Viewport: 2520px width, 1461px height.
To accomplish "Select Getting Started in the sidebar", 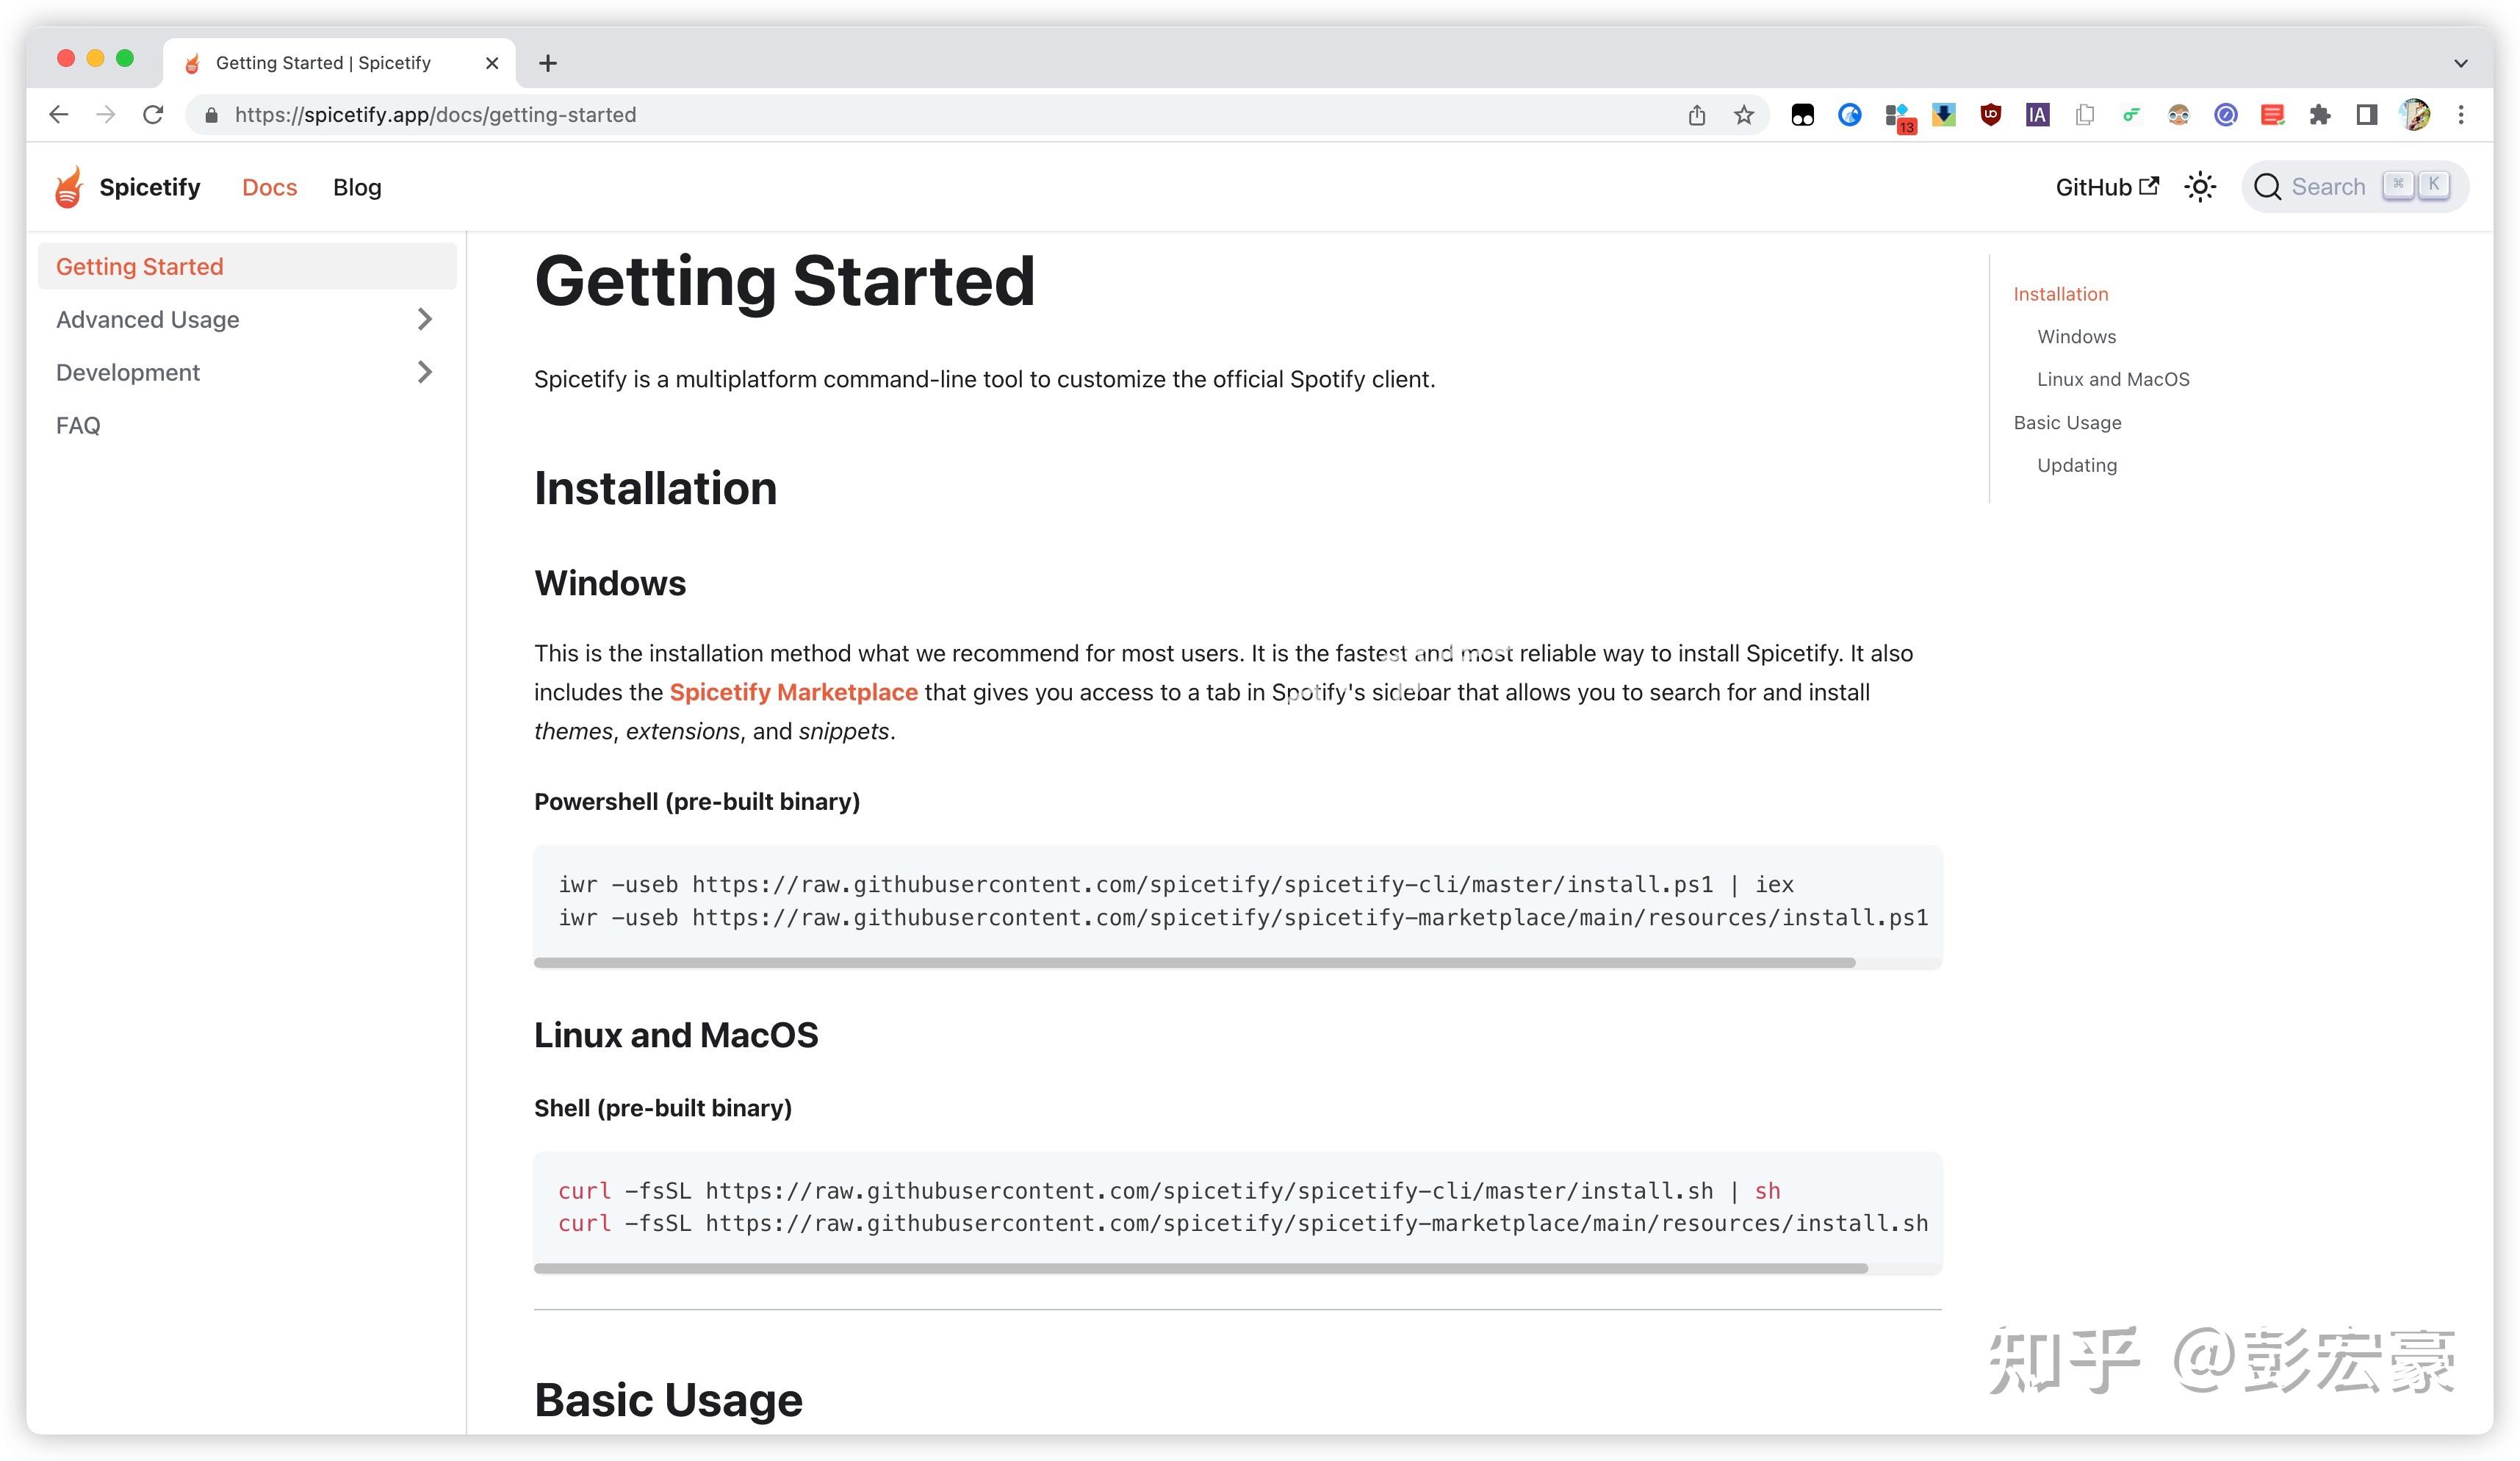I will 247,266.
